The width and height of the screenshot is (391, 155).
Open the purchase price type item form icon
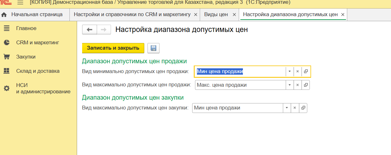303,108
